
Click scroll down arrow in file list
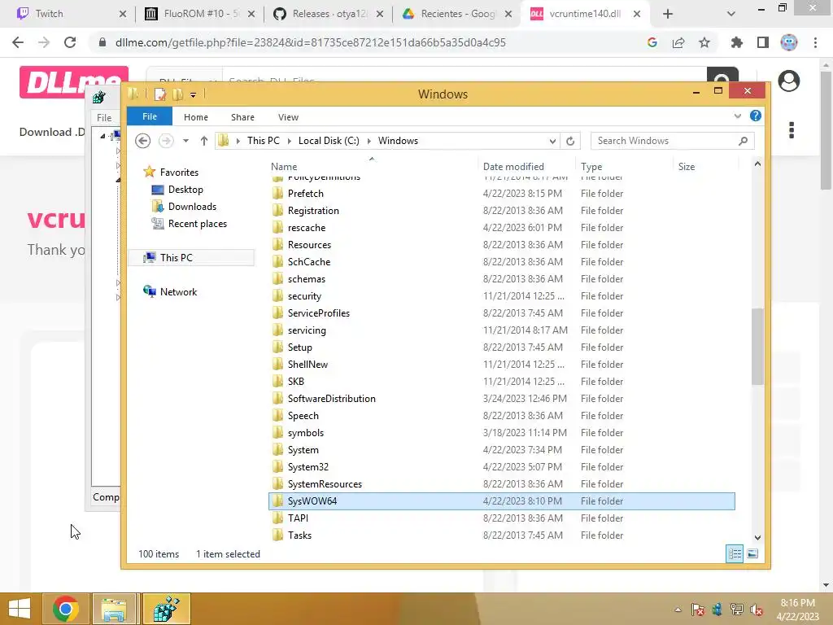[x=757, y=538]
